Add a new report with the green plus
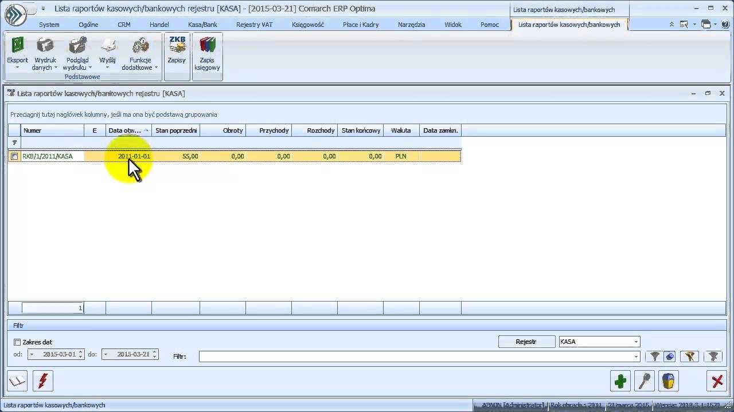 pyautogui.click(x=620, y=381)
